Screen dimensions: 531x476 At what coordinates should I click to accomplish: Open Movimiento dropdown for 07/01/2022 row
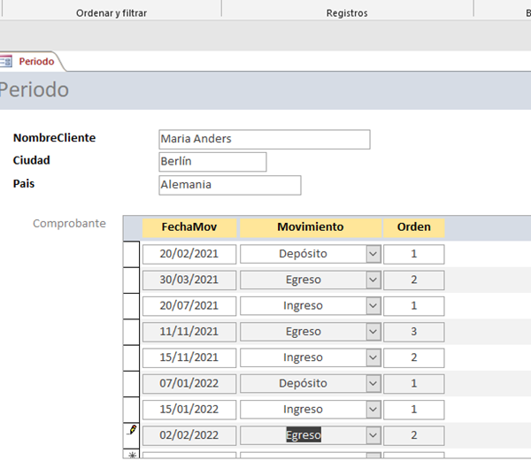click(x=373, y=383)
